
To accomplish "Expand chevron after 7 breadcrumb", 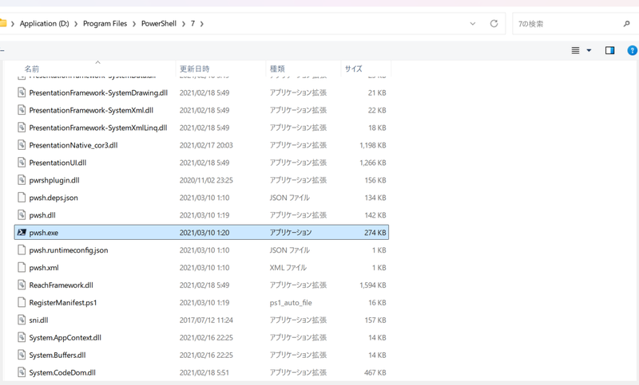I will coord(202,24).
